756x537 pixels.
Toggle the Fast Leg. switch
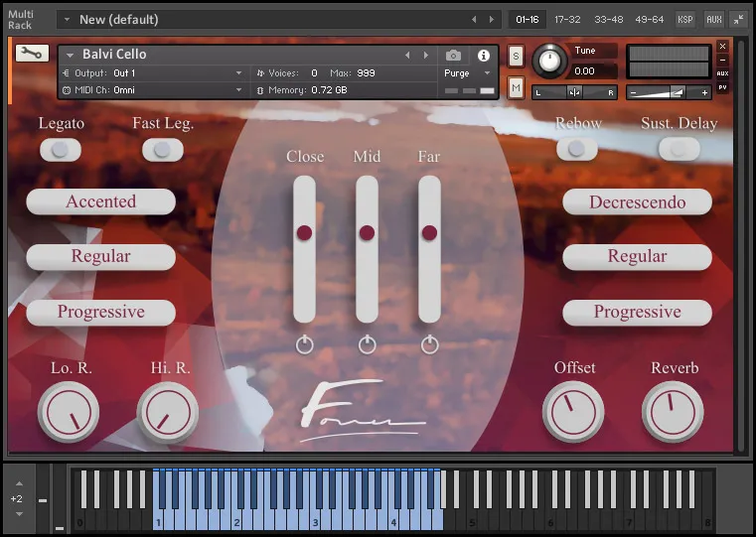point(163,150)
